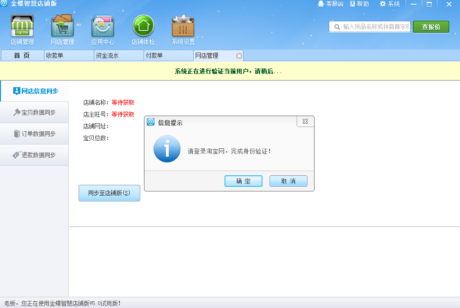This screenshot has width=460, height=308.
Task: Launch the 应用中心 app center icon
Action: 103,30
